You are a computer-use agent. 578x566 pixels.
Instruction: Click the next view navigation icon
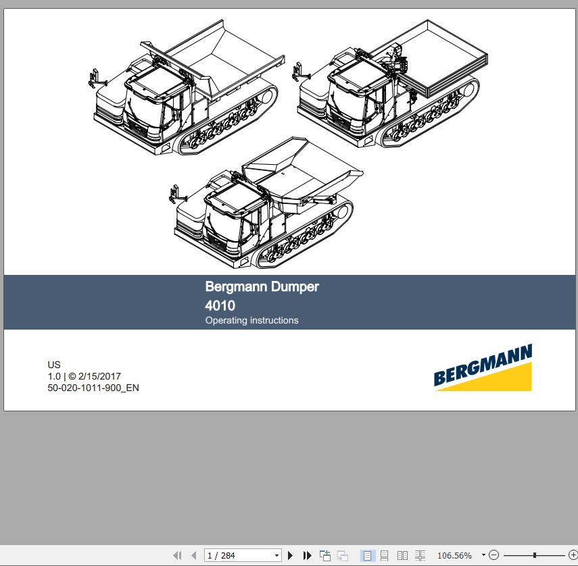(343, 555)
